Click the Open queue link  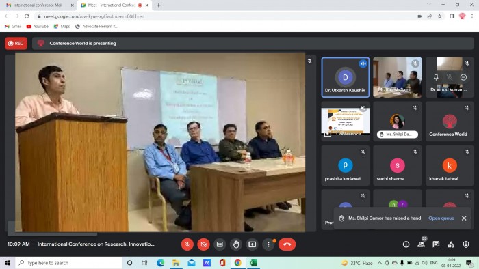[x=441, y=218]
